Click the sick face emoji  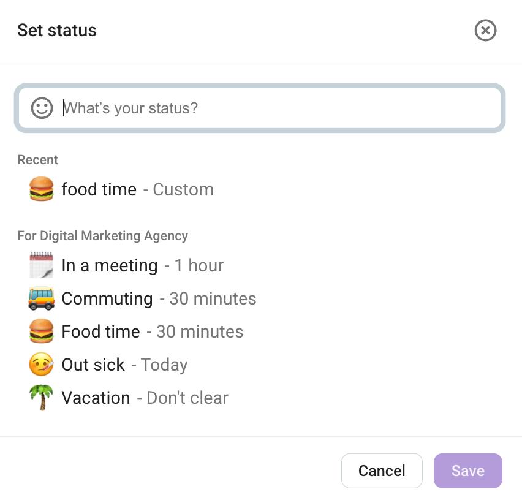pyautogui.click(x=41, y=364)
